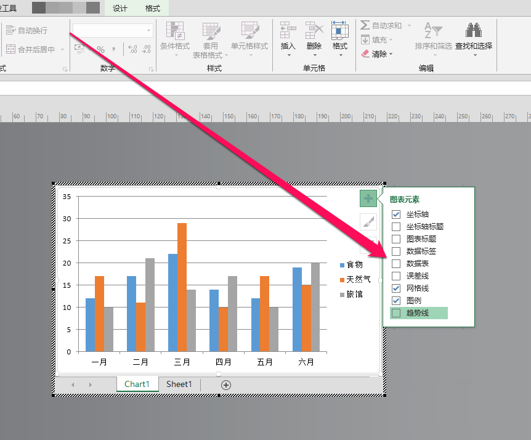The height and width of the screenshot is (440, 531).
Task: Open the Conditional Formatting (条件格式) menu
Action: (x=175, y=39)
